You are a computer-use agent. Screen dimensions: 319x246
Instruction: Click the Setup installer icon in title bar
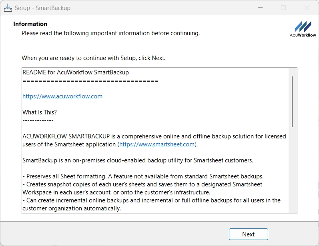(x=8, y=8)
